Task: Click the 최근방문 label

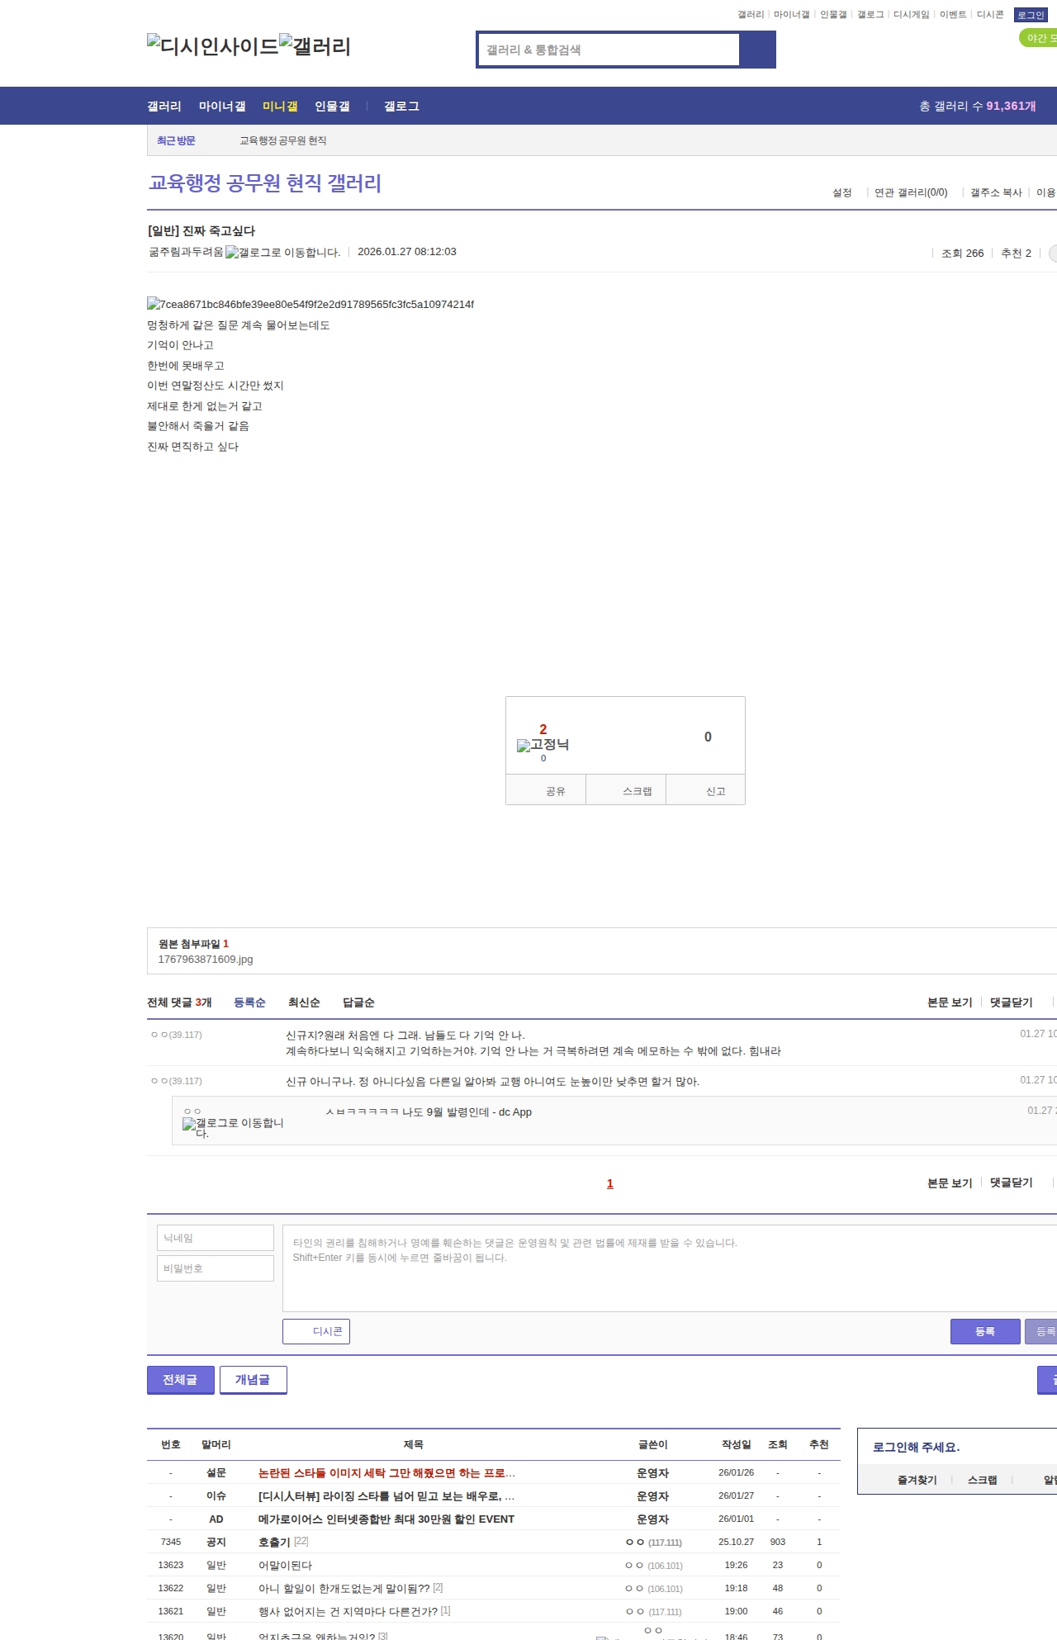Action: (x=176, y=140)
